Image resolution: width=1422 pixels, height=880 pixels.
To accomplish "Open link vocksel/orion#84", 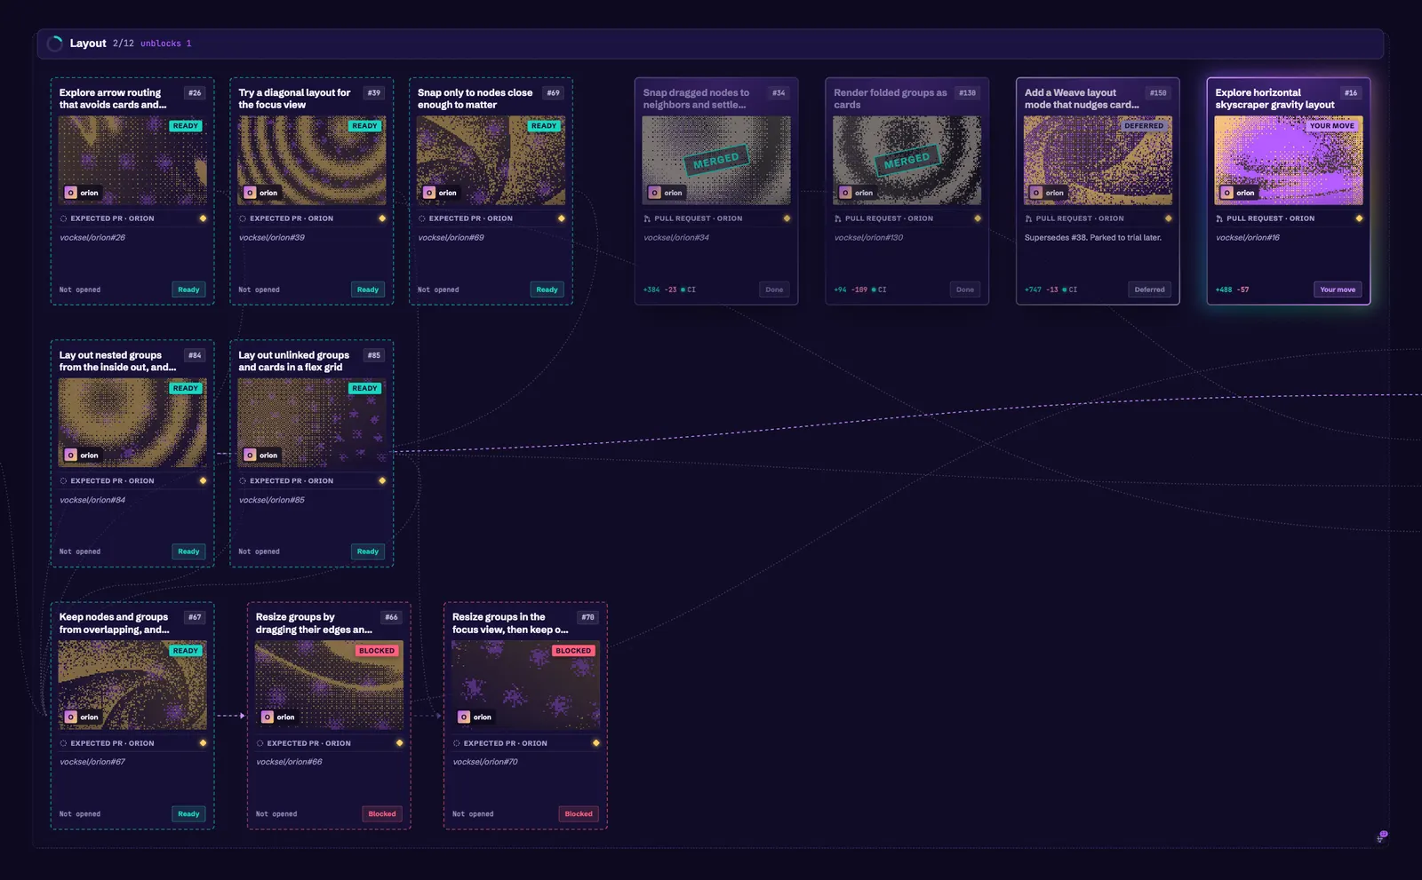I will tap(92, 500).
